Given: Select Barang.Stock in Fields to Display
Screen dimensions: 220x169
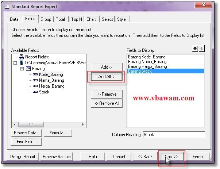Looking at the screenshot, I should click(x=166, y=71).
